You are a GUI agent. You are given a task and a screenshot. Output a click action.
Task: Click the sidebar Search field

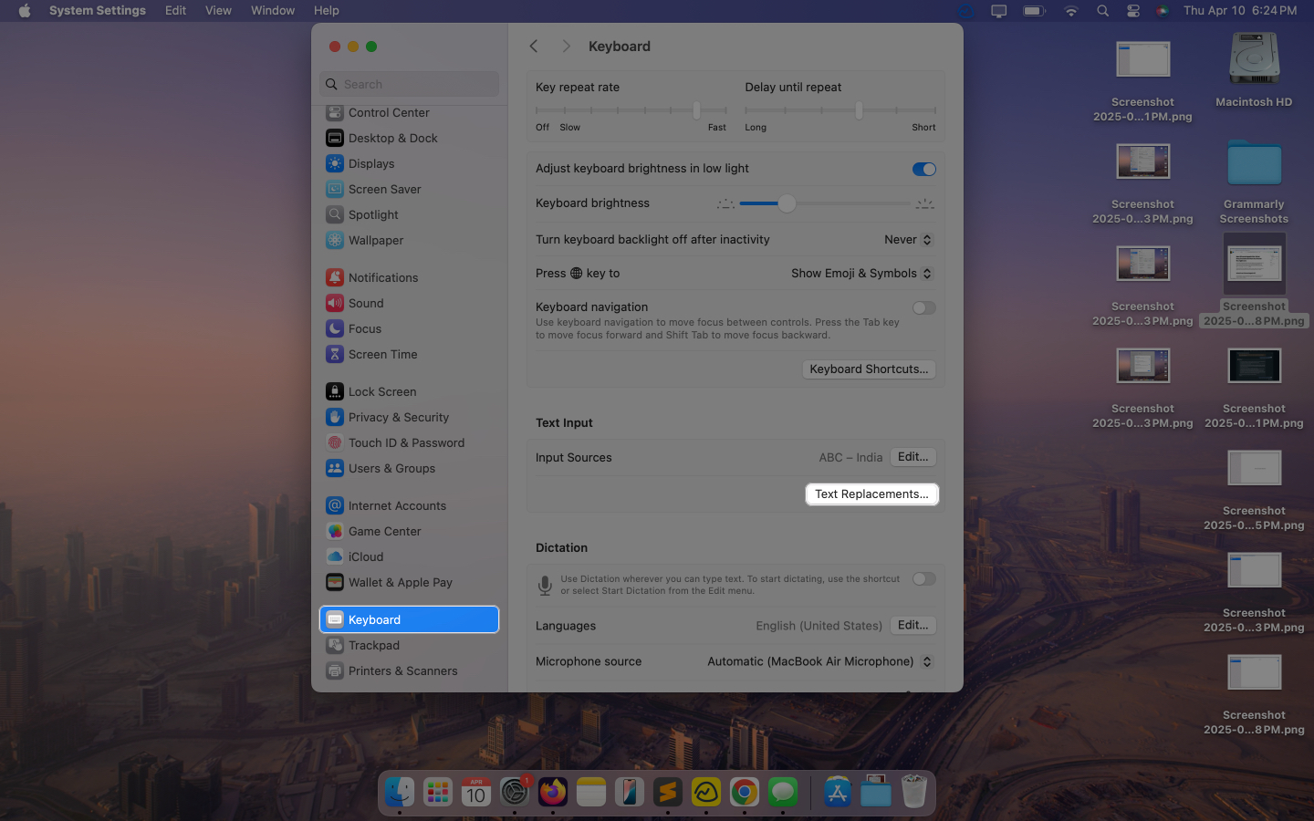pos(409,84)
